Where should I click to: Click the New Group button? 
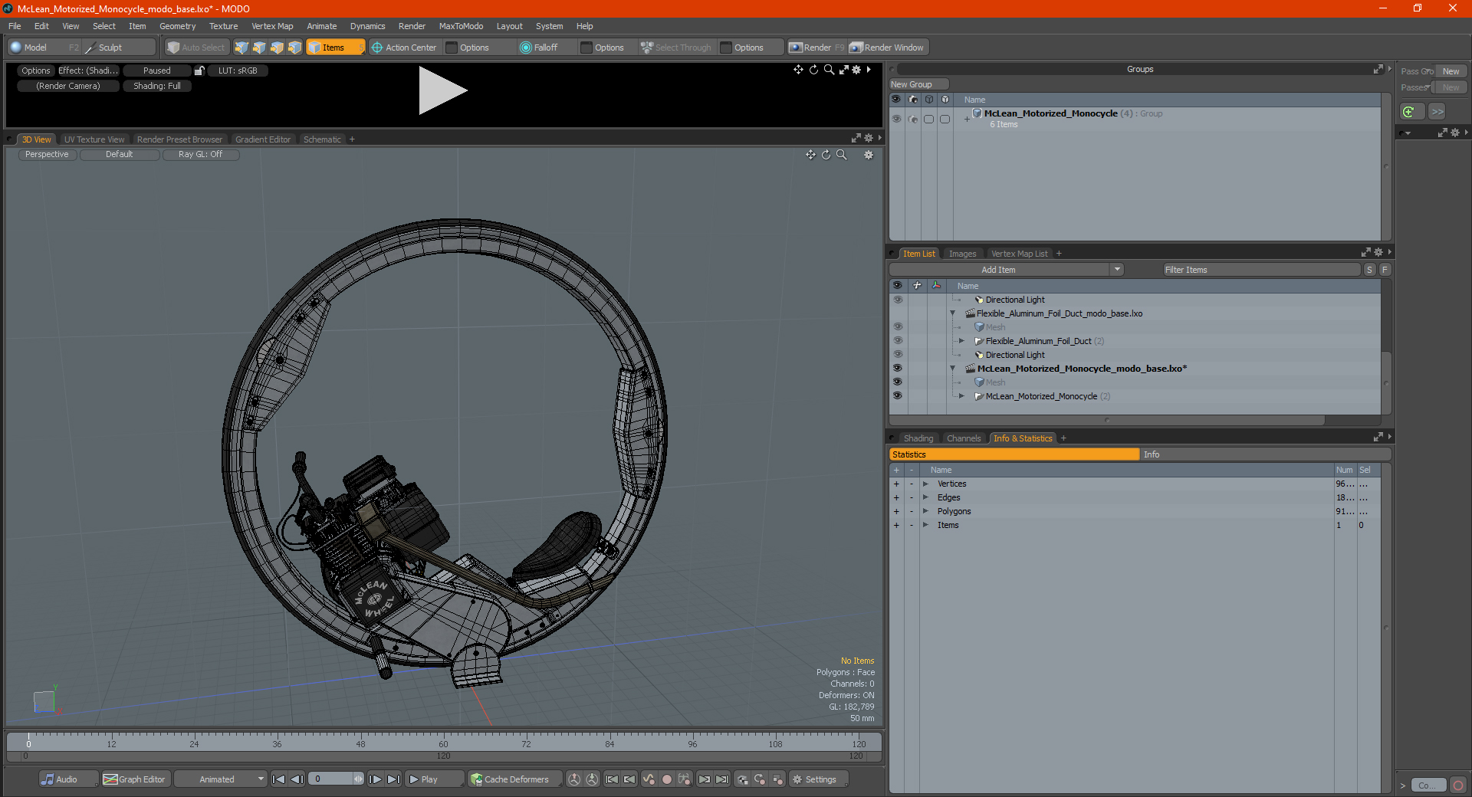click(918, 84)
